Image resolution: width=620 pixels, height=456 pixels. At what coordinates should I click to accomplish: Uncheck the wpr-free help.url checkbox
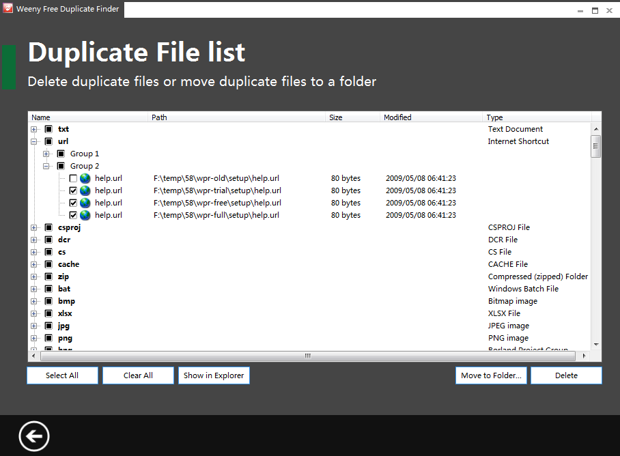click(x=73, y=203)
